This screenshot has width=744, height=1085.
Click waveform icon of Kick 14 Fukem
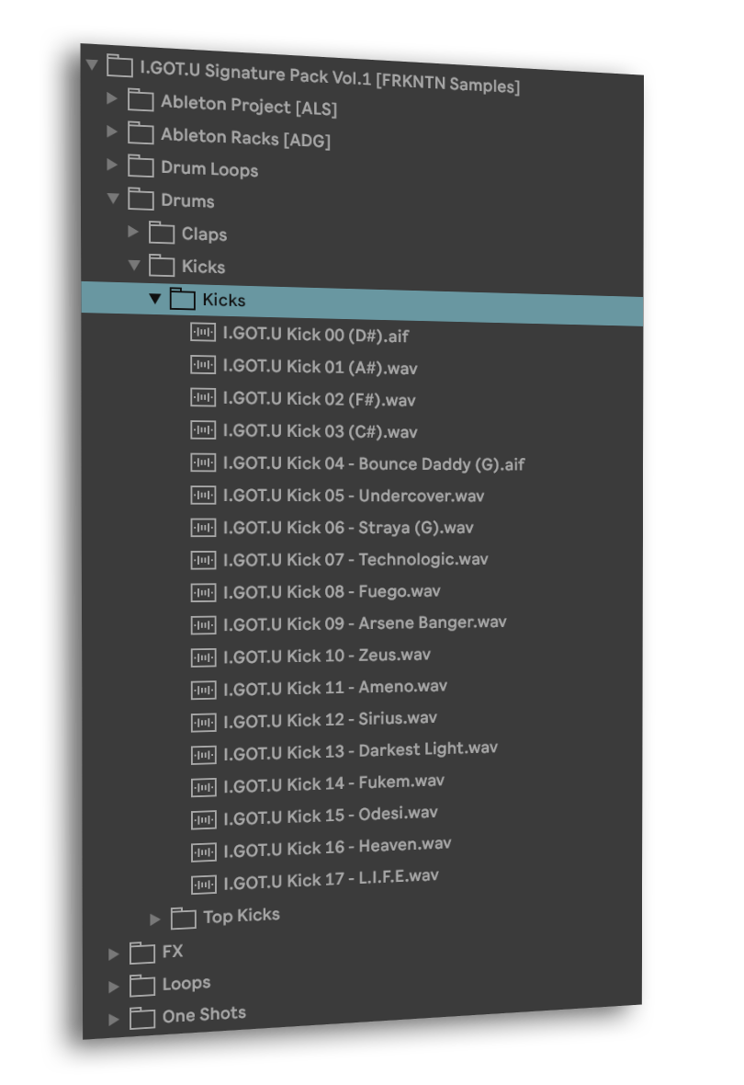203,787
